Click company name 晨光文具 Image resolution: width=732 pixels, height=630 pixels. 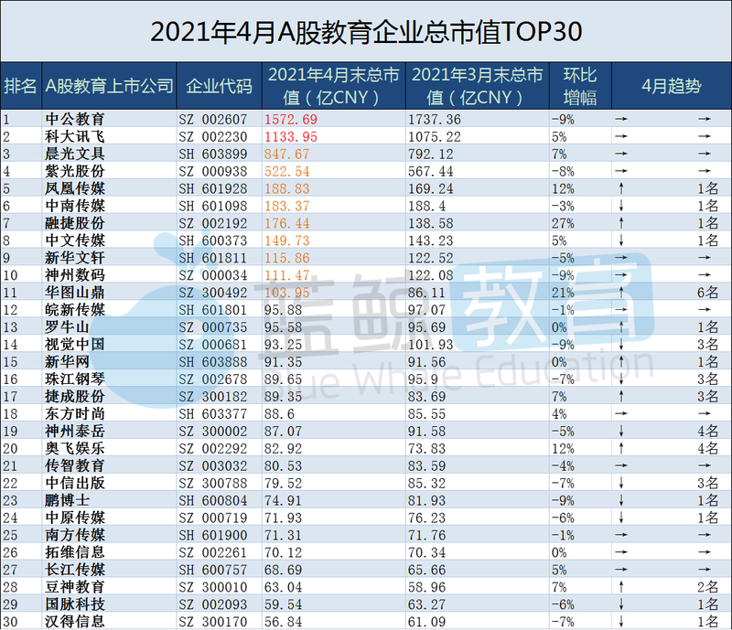coord(75,154)
